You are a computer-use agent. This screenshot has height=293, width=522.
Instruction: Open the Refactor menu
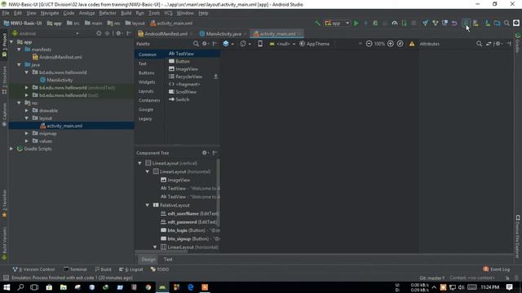tap(108, 13)
